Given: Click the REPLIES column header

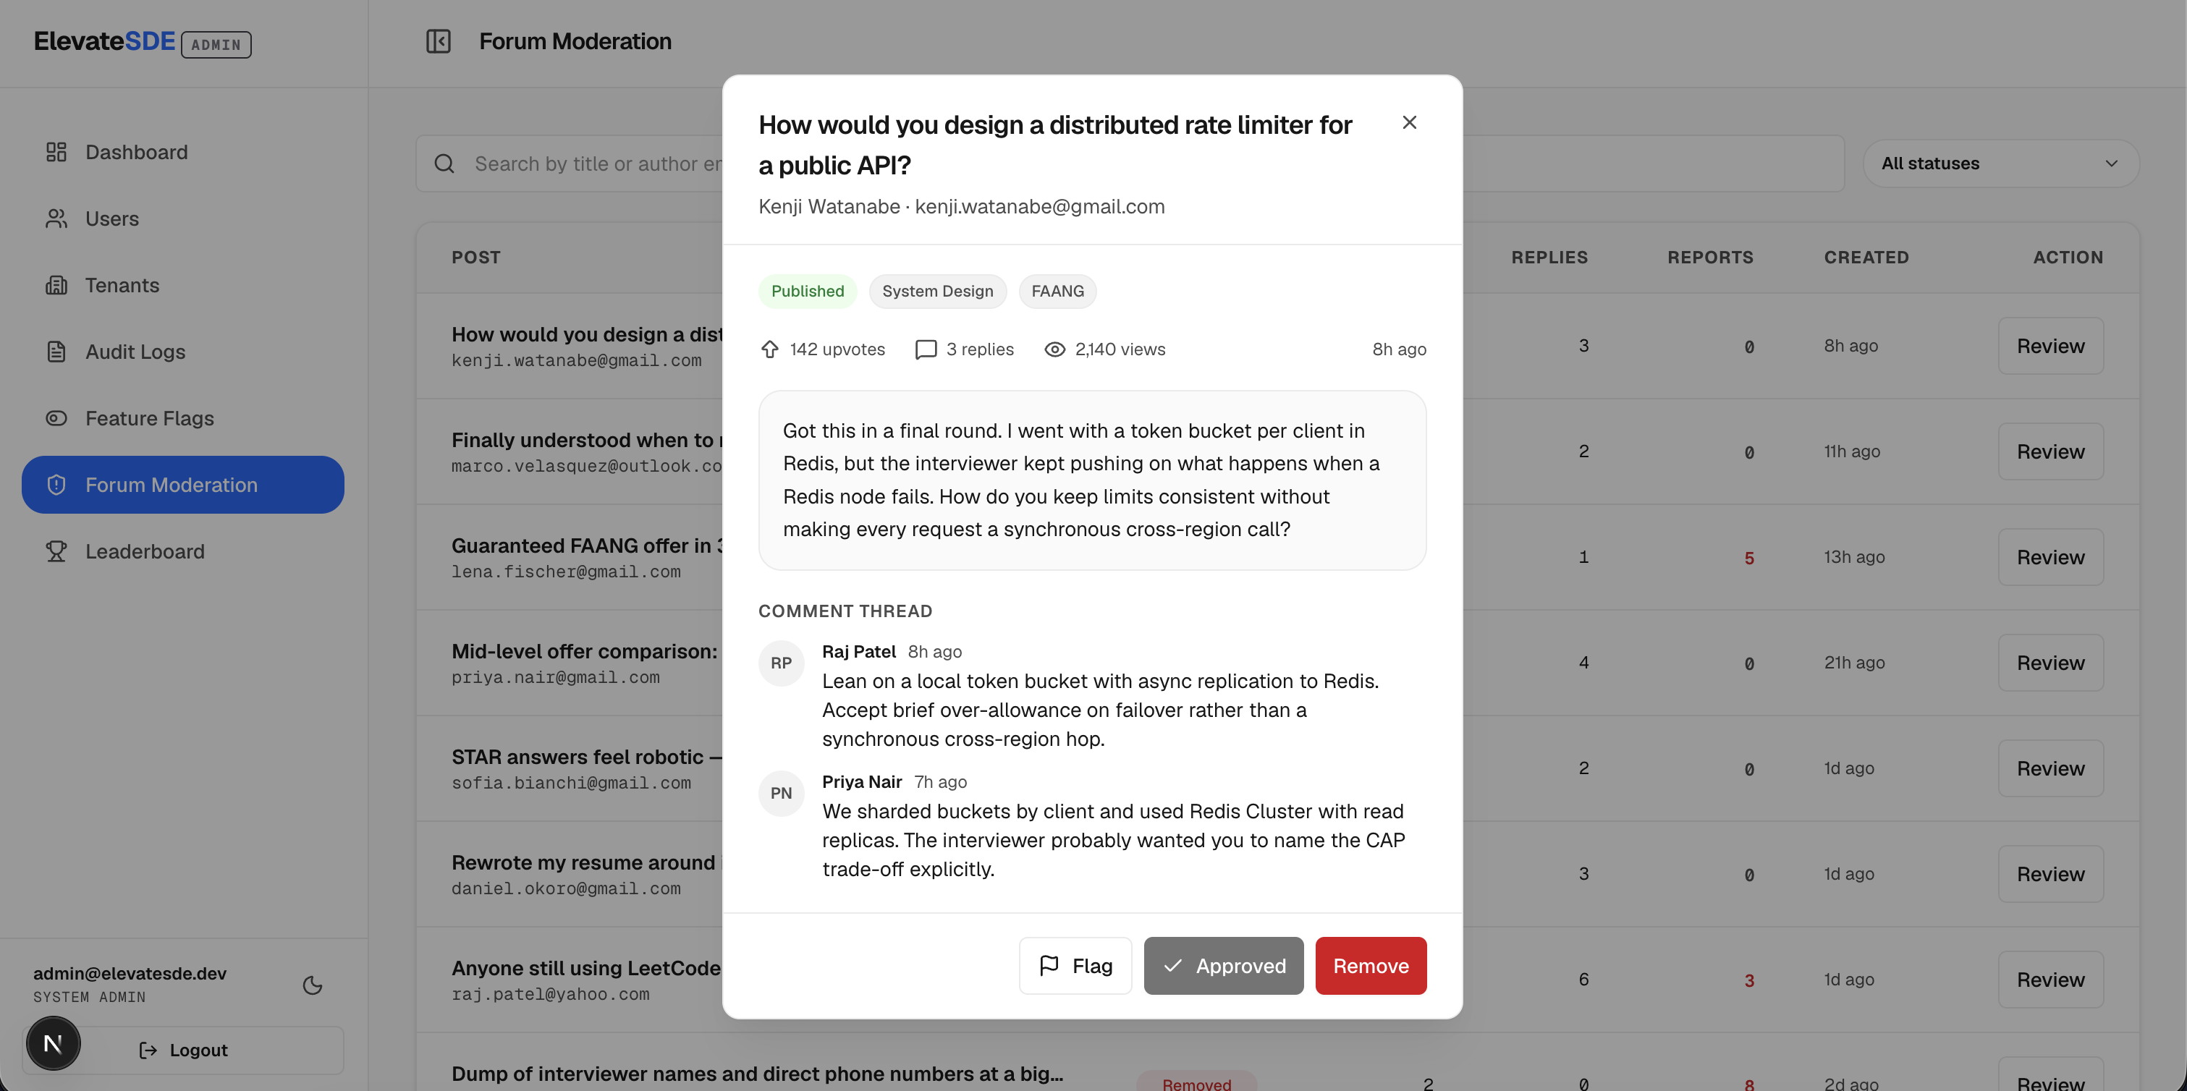Looking at the screenshot, I should coord(1549,258).
